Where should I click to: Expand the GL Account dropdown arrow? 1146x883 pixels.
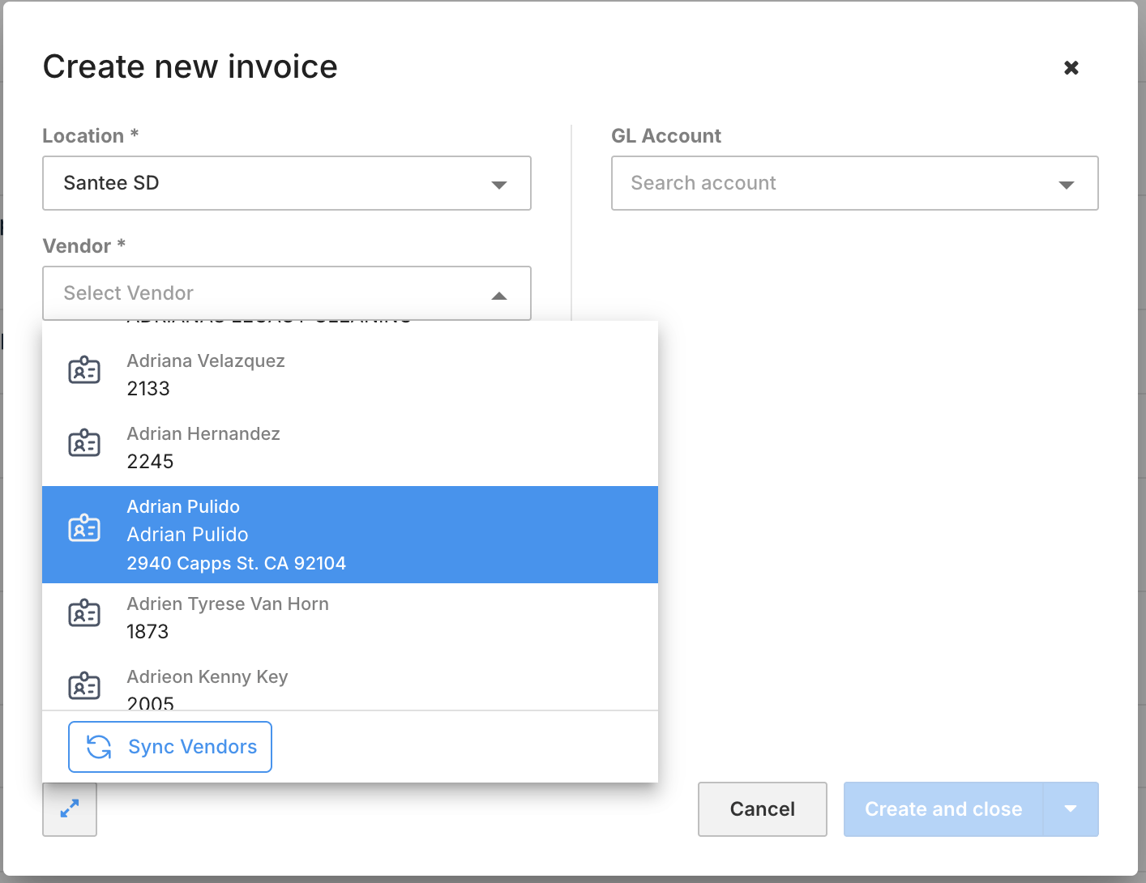pyautogui.click(x=1067, y=185)
